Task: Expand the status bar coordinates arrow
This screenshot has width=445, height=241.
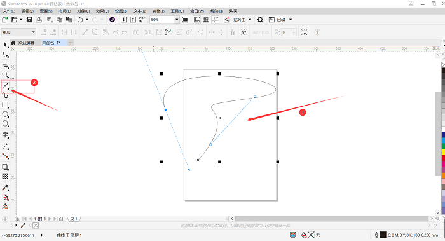Action: pos(42,235)
